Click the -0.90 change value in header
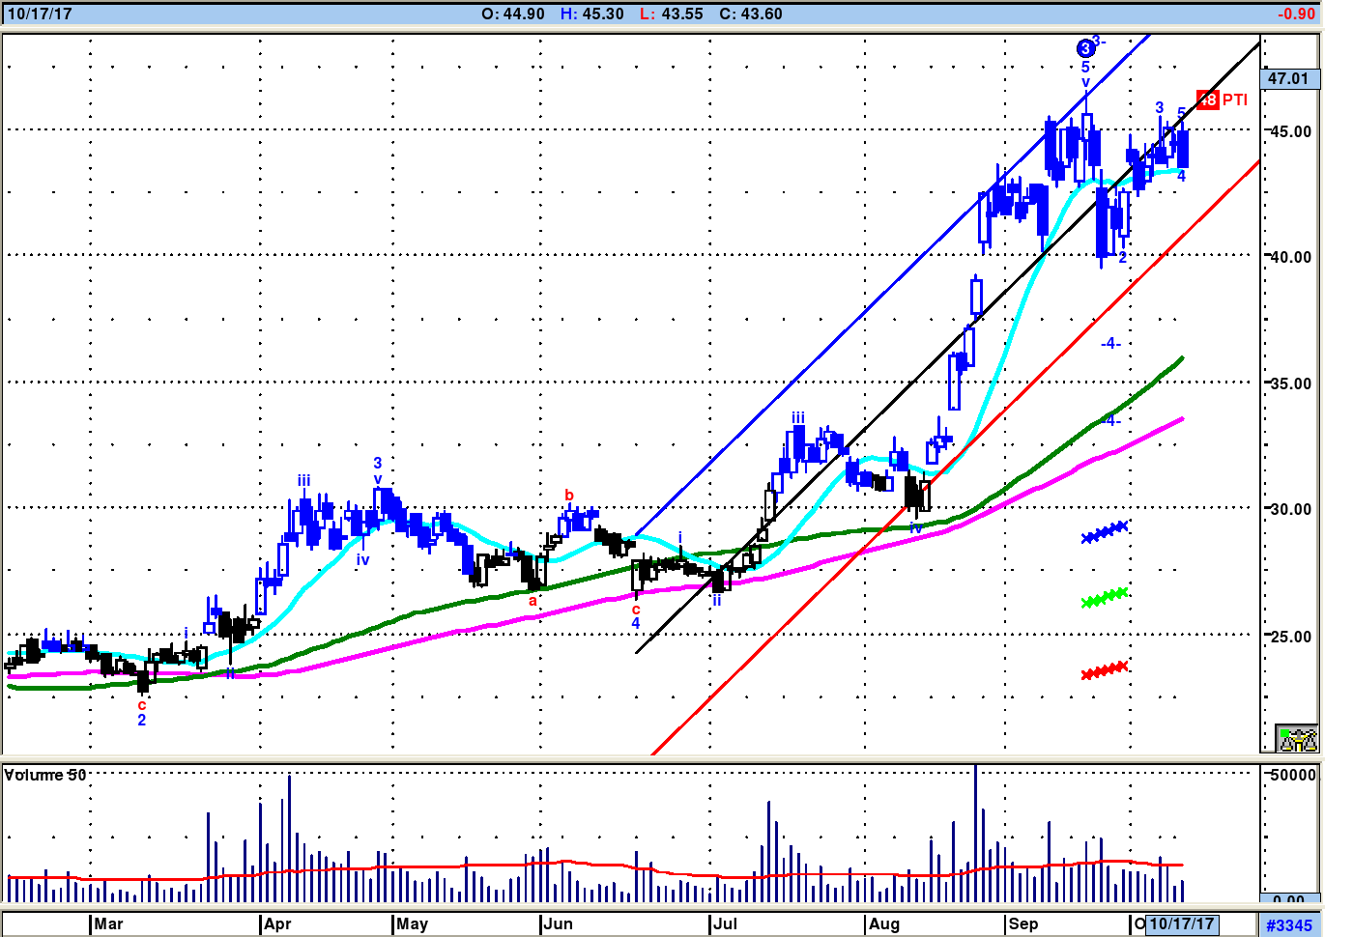The width and height of the screenshot is (1353, 937). pos(1296,14)
